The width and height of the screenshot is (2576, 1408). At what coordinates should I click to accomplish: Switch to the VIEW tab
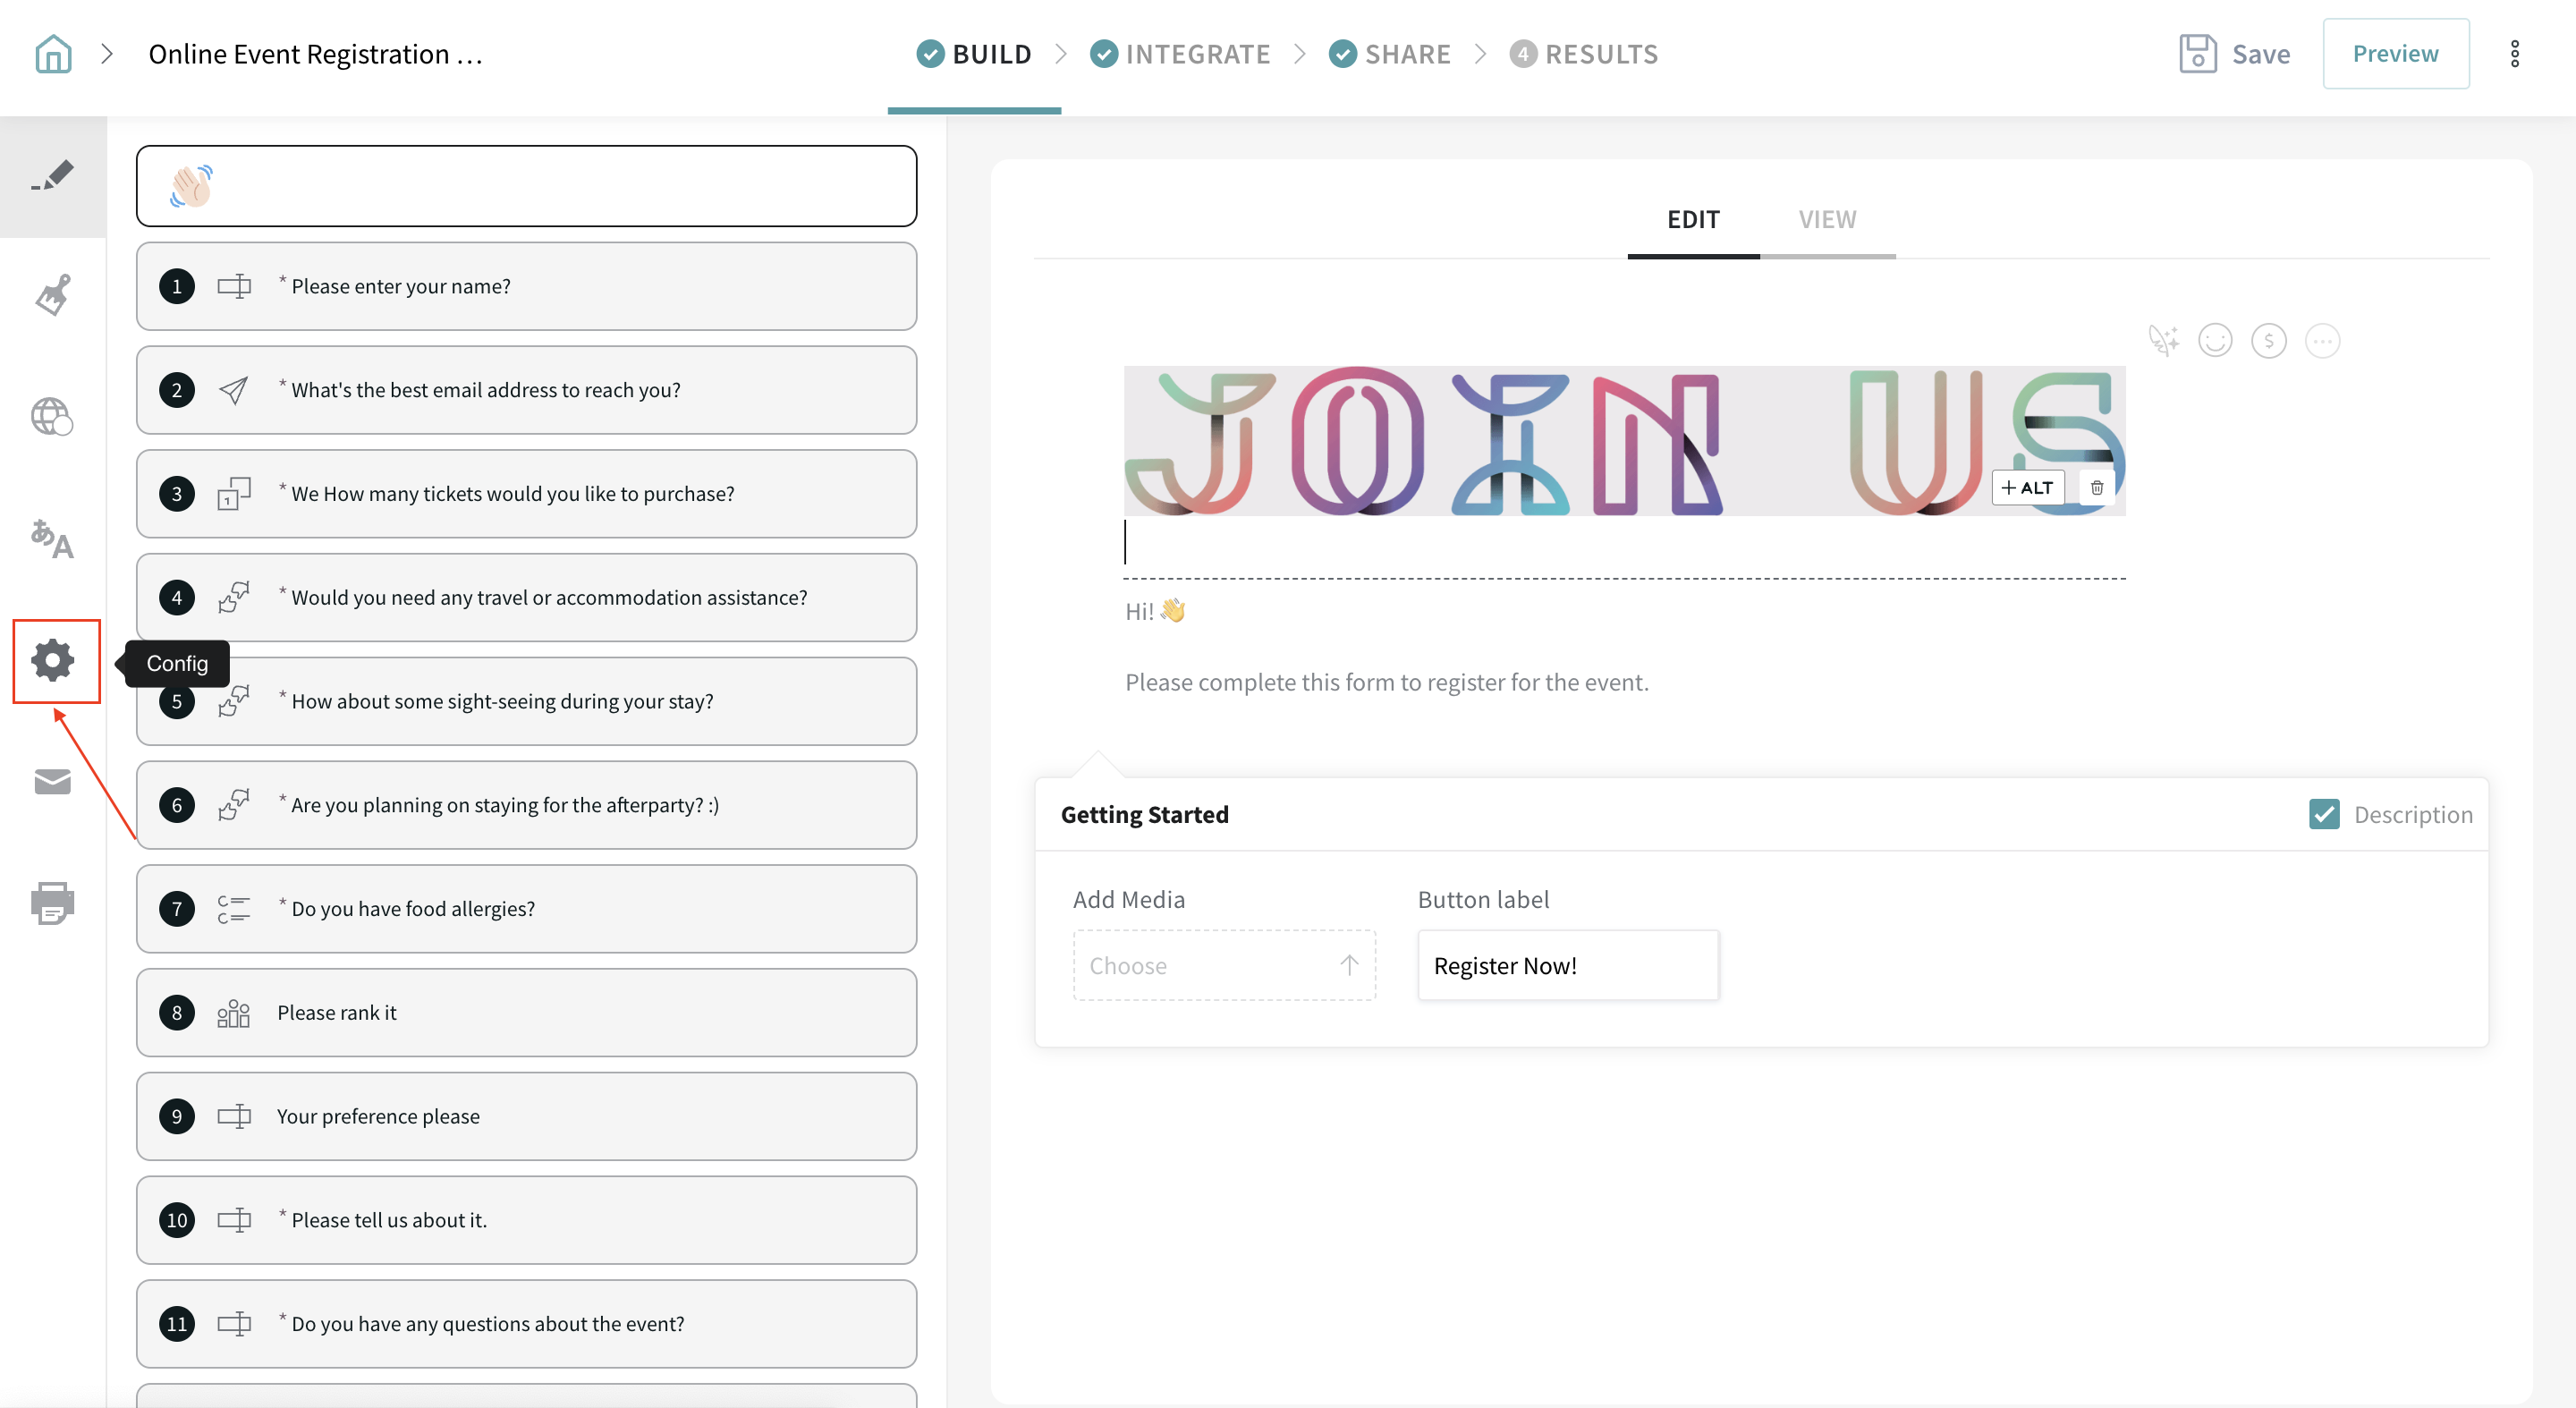pyautogui.click(x=1827, y=219)
